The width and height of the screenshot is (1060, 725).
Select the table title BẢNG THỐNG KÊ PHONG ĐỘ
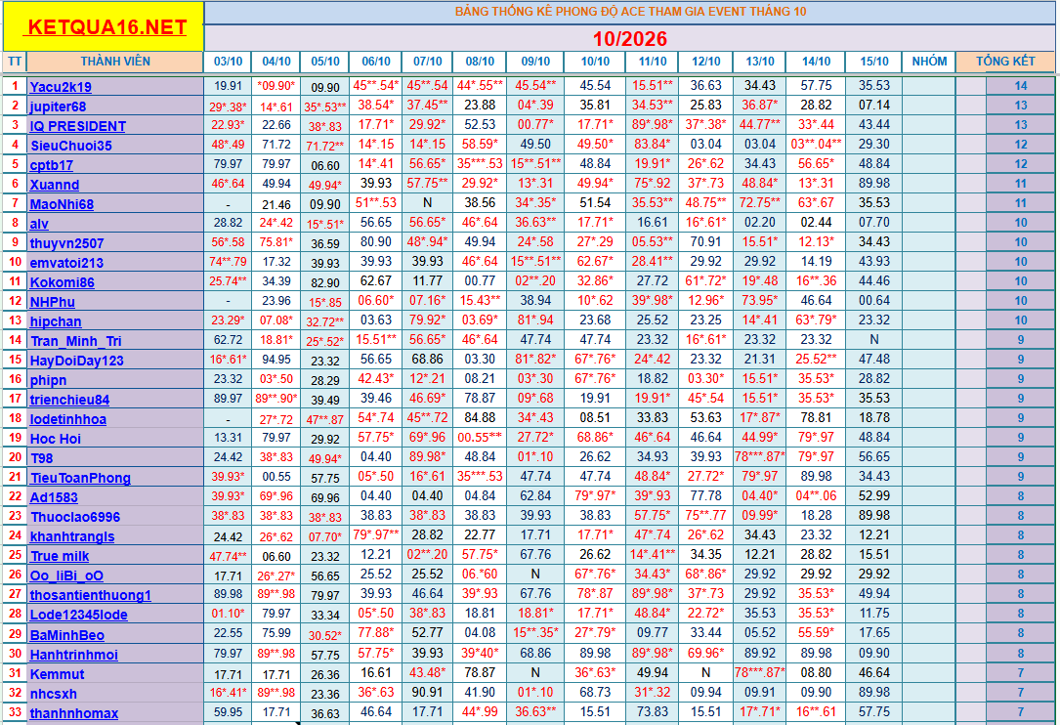pos(630,12)
